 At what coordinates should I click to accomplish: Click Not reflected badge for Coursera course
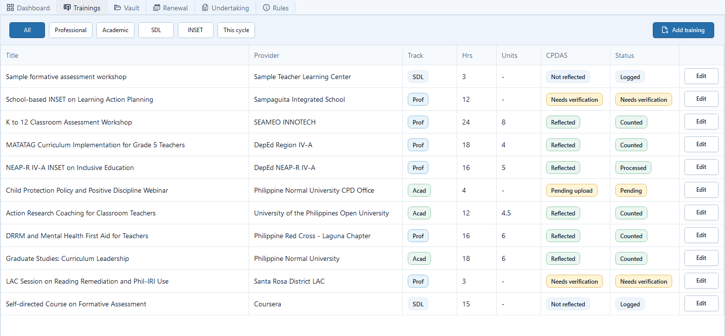point(568,304)
